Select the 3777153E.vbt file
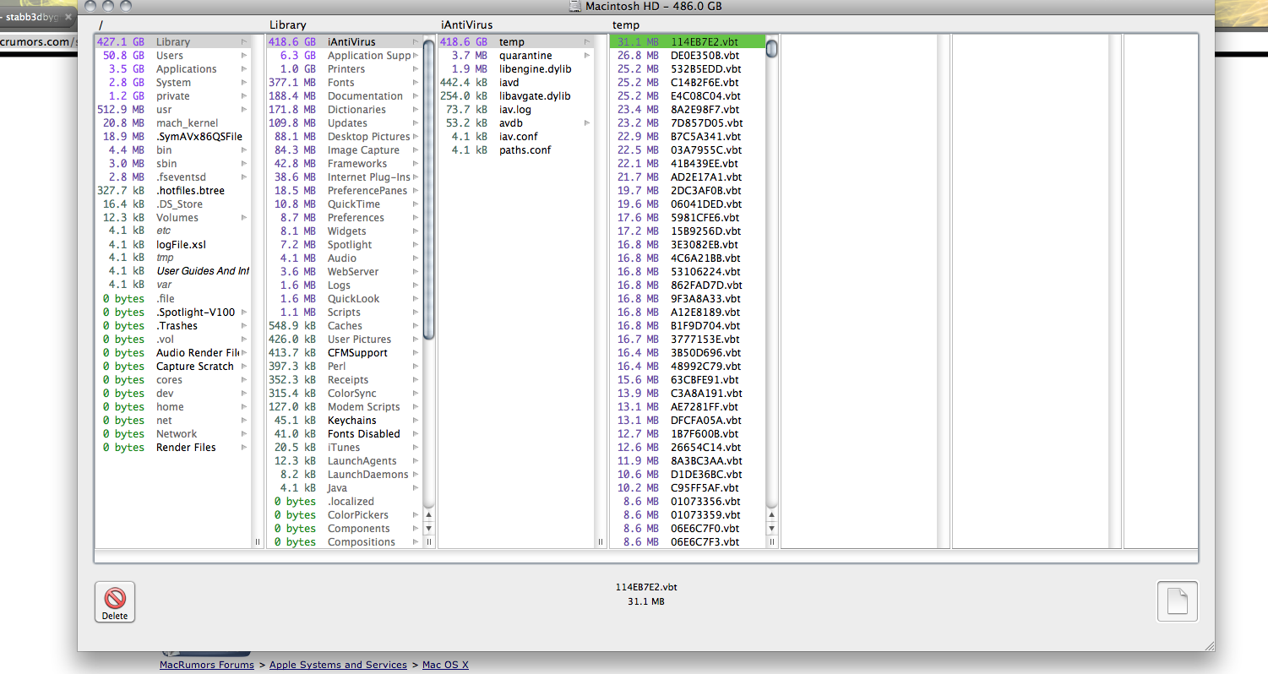 click(x=688, y=339)
